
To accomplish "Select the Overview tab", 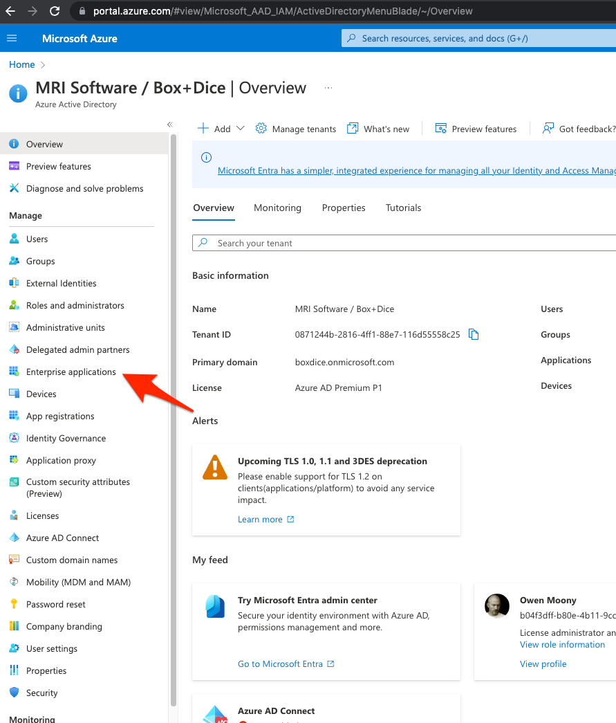I will click(214, 208).
